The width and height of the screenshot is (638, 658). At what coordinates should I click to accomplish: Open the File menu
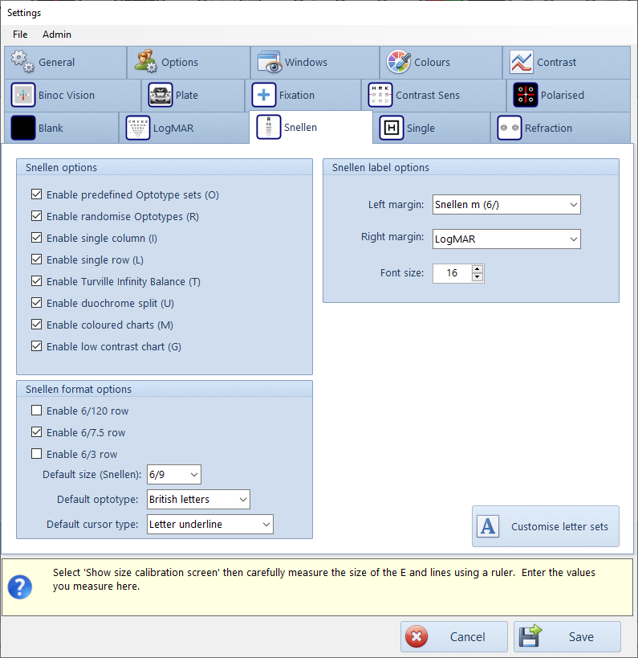point(20,35)
